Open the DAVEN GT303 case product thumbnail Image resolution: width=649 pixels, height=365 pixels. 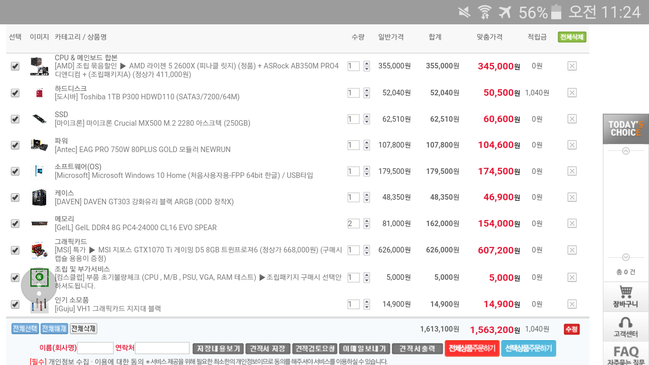39,197
